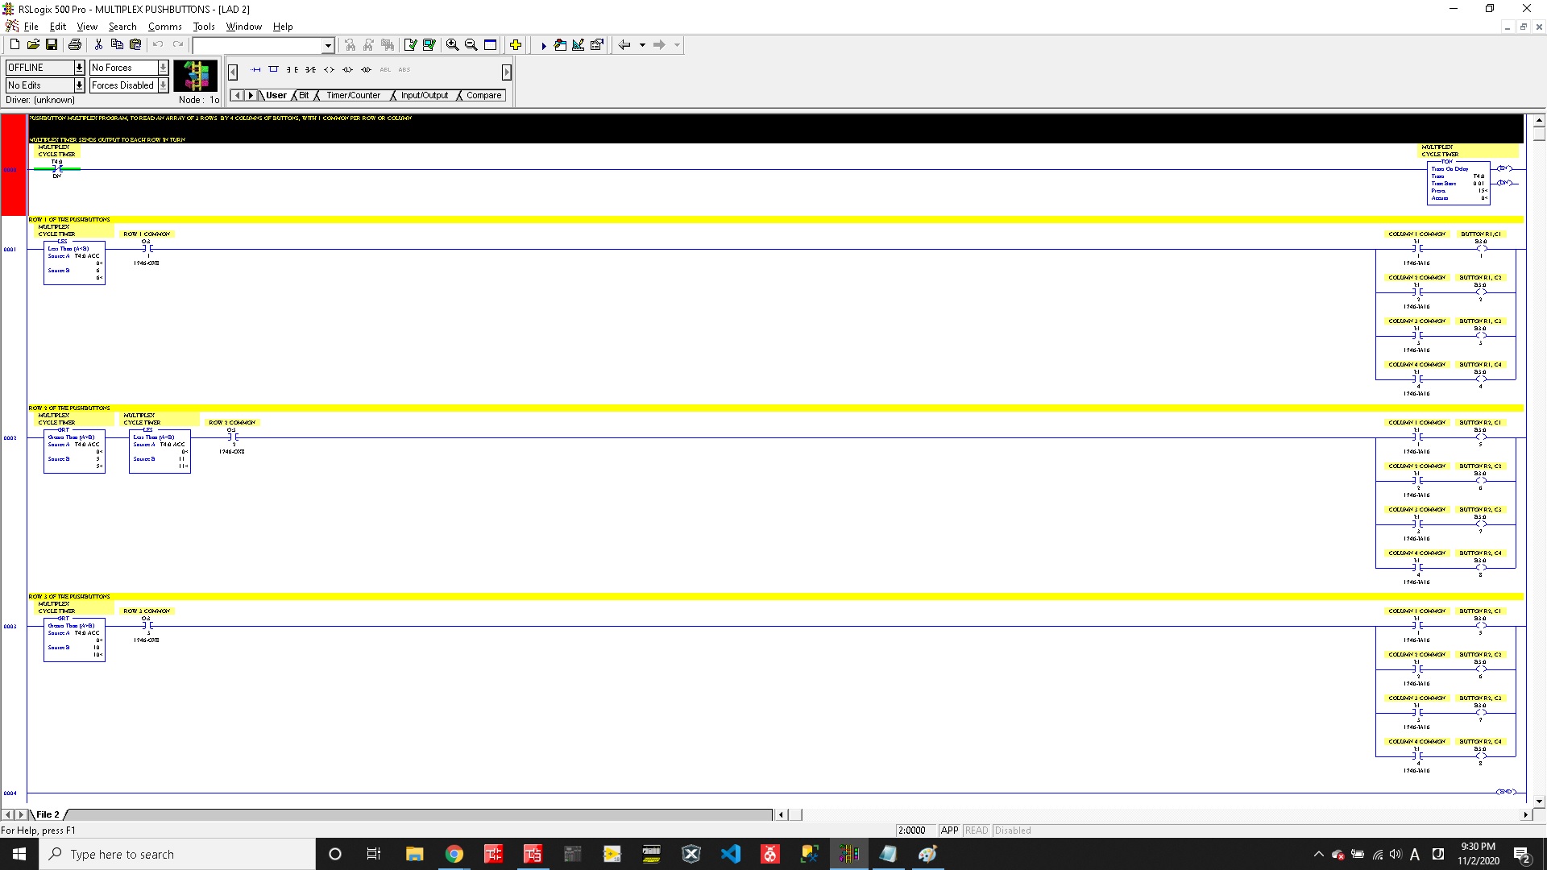This screenshot has width=1547, height=870.
Task: Expand the back navigation history dropdown
Action: point(642,45)
